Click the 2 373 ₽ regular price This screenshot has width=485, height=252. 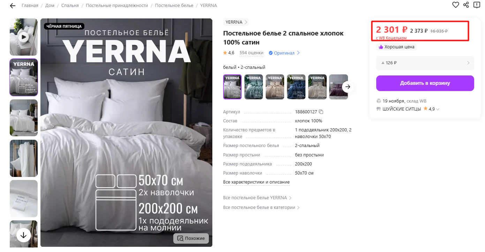point(419,31)
